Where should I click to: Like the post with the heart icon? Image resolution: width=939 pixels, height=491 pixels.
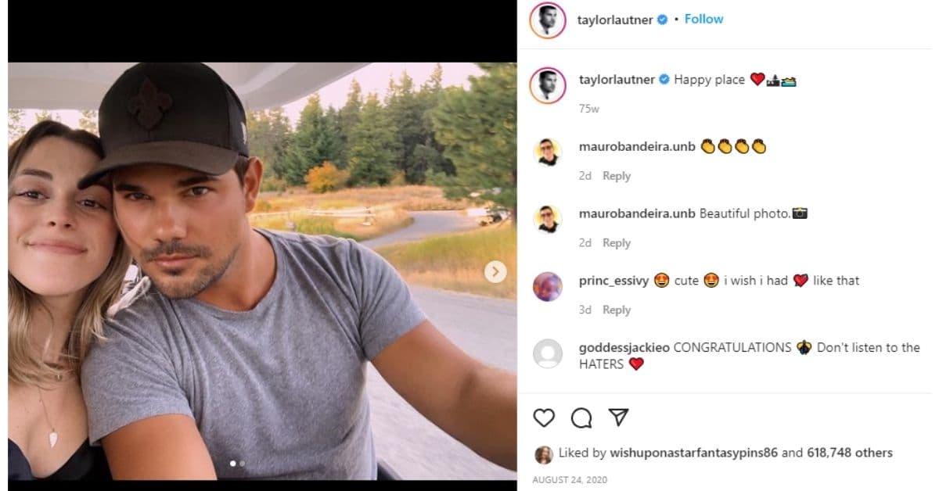[543, 419]
